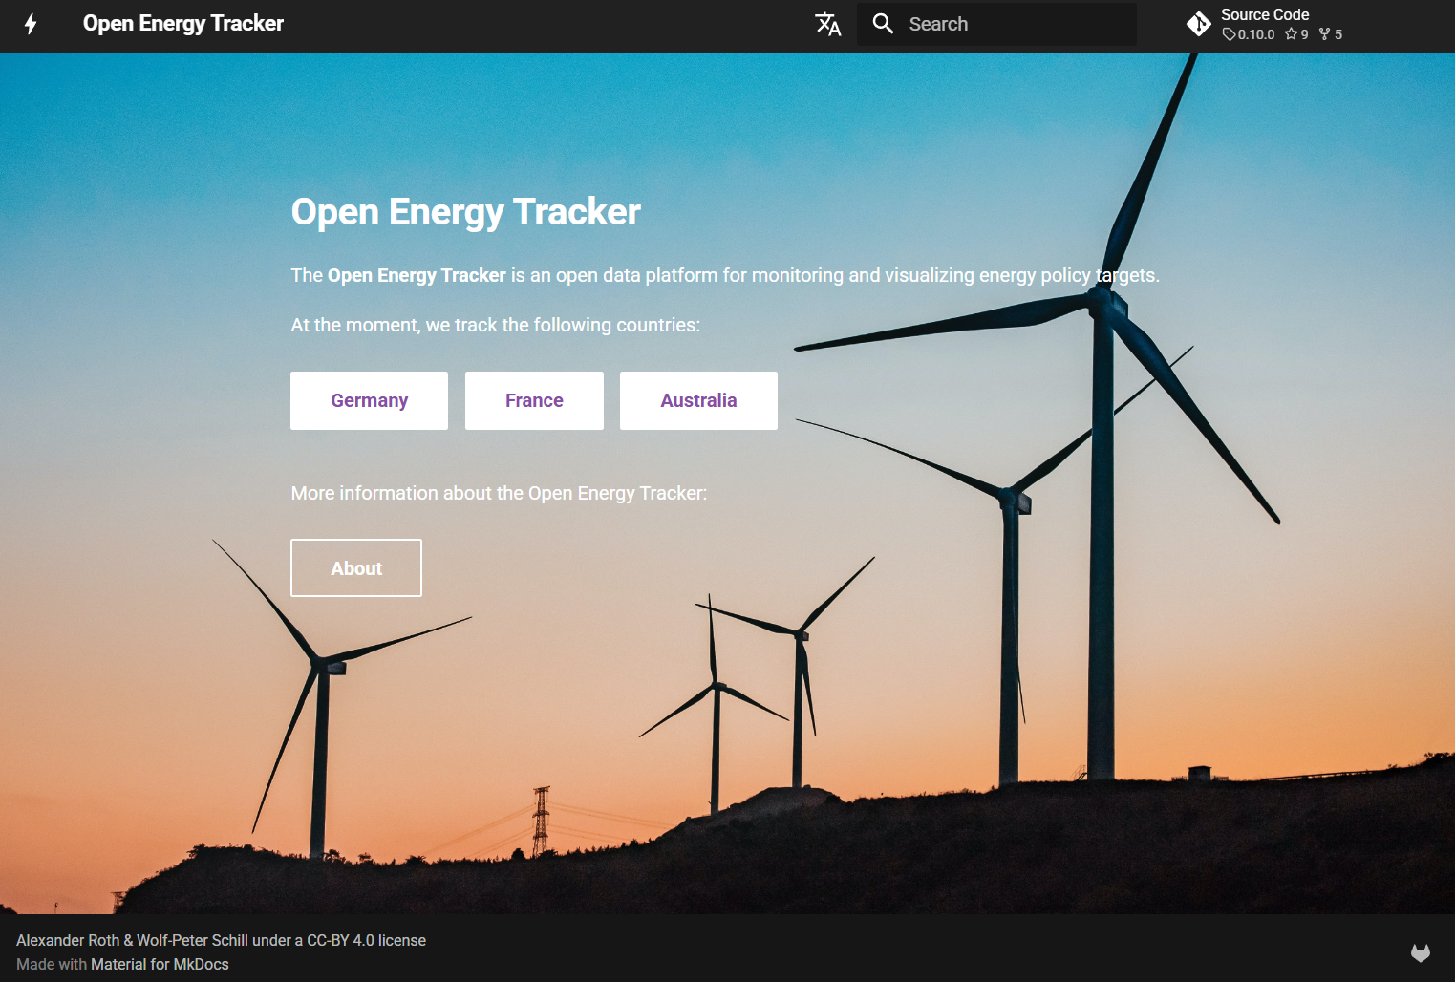The width and height of the screenshot is (1455, 982).
Task: Click the repository forks count
Action: coord(1331,34)
